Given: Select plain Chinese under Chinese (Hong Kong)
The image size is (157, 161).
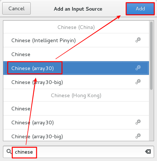Looking at the screenshot, I should 76,109.
